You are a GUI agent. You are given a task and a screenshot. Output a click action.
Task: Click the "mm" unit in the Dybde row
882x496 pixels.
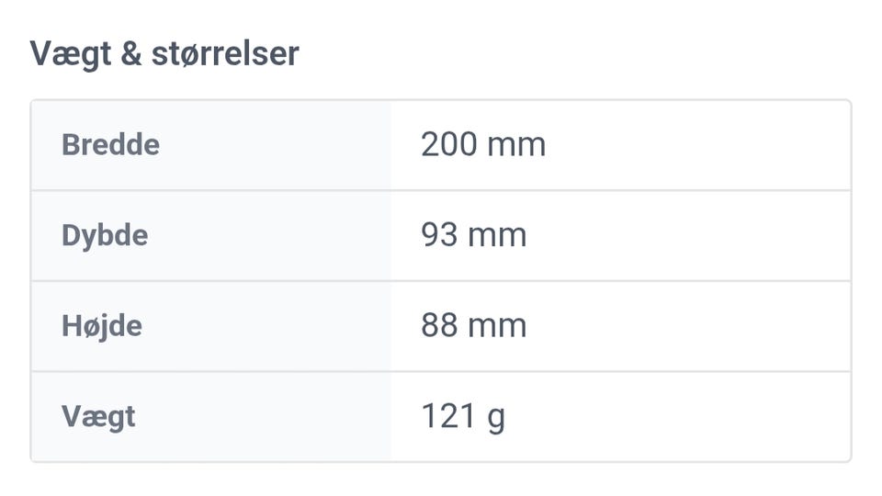pyautogui.click(x=498, y=235)
